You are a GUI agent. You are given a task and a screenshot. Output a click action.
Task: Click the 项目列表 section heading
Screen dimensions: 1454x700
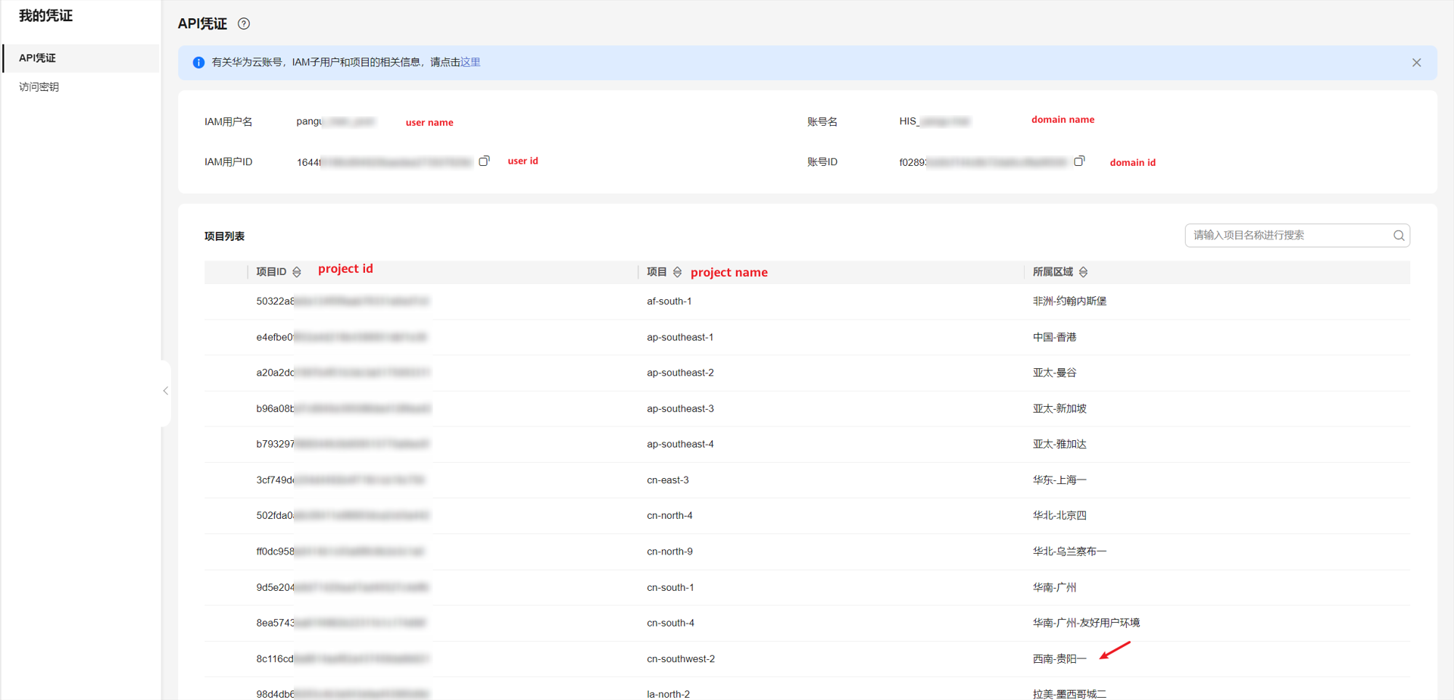coord(224,236)
